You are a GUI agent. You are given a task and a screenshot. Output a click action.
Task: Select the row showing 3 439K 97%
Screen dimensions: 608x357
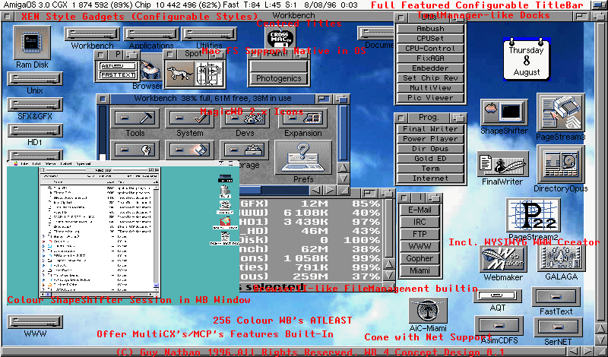311,222
